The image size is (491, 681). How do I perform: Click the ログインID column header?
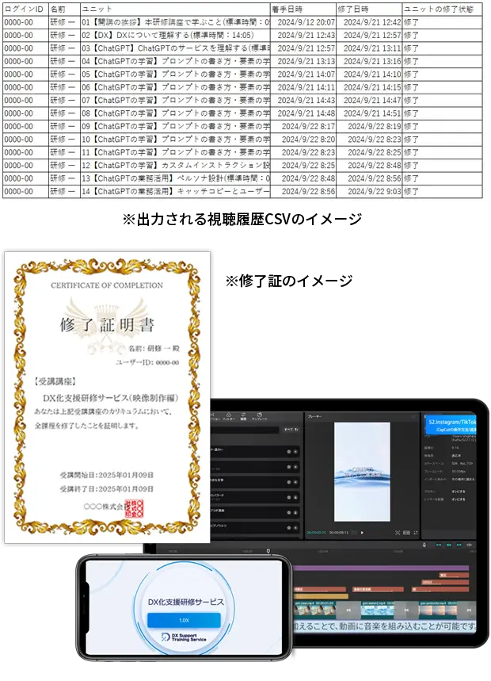point(24,8)
